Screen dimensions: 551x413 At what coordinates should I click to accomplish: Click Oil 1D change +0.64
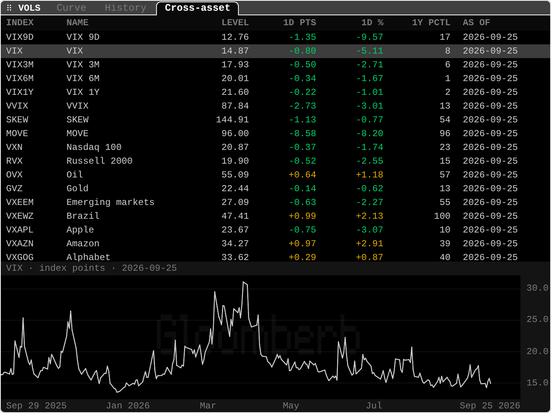pos(302,175)
